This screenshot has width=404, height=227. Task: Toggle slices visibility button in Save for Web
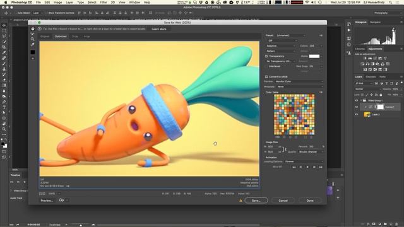pyautogui.click(x=33, y=59)
